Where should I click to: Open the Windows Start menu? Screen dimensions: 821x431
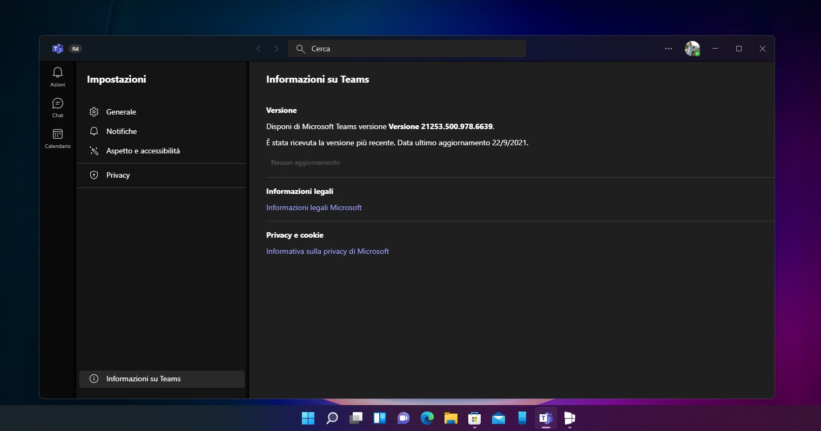[308, 418]
